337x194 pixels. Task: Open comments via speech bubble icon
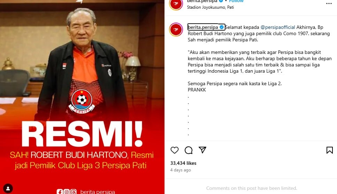189,150
